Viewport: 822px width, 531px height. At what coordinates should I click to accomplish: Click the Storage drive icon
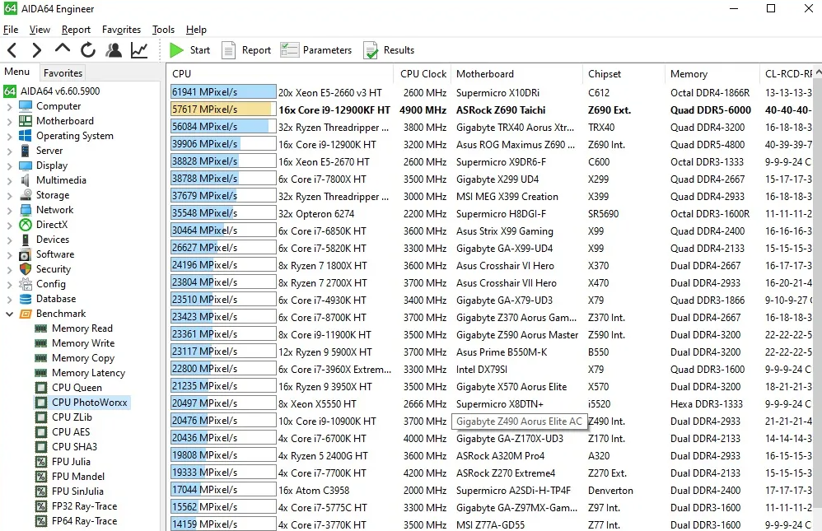(x=26, y=195)
